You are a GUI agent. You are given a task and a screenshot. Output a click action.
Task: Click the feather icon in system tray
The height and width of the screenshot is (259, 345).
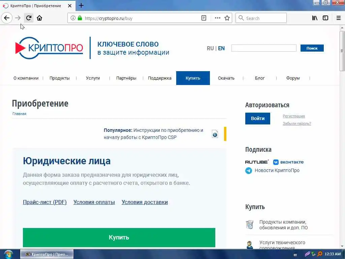pyautogui.click(x=307, y=254)
